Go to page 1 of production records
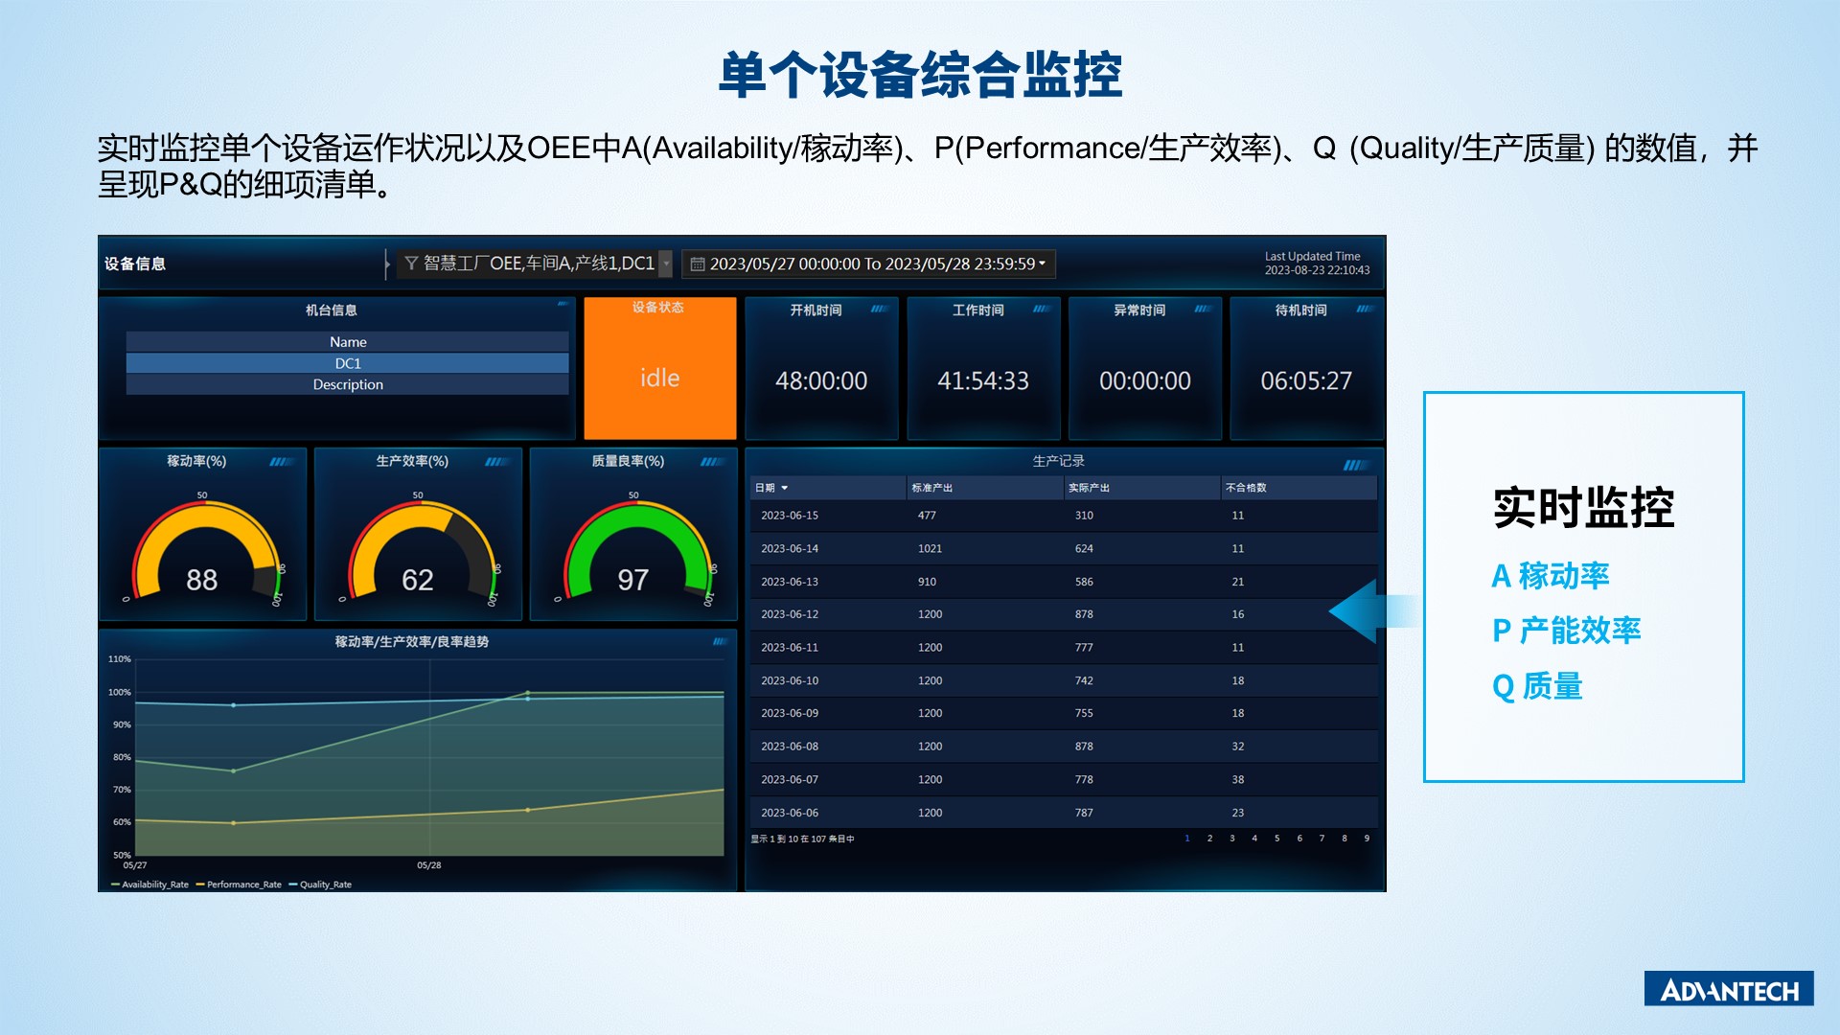Viewport: 1840px width, 1035px height. 1187,839
